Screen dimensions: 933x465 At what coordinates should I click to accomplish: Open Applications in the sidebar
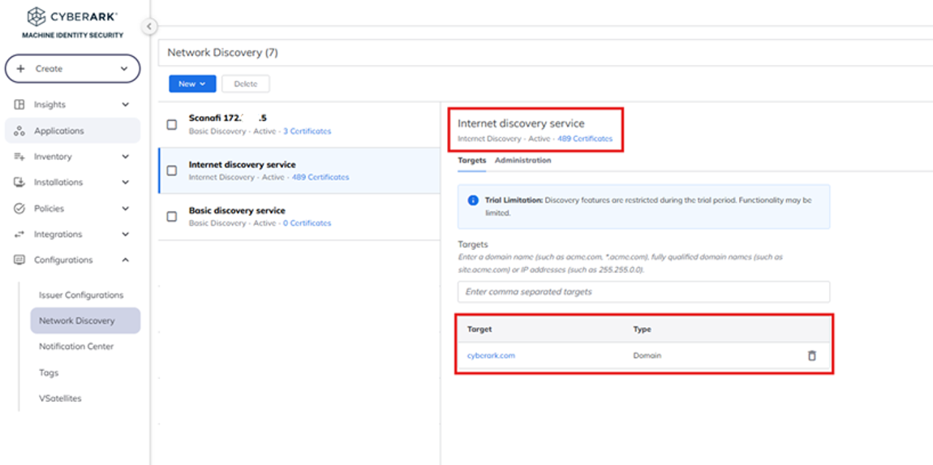tap(72, 131)
